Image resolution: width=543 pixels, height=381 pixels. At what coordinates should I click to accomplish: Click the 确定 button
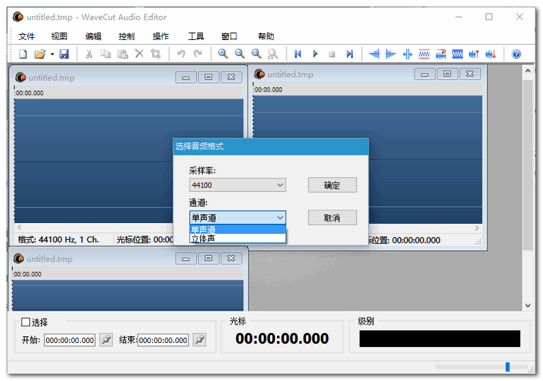pyautogui.click(x=332, y=185)
